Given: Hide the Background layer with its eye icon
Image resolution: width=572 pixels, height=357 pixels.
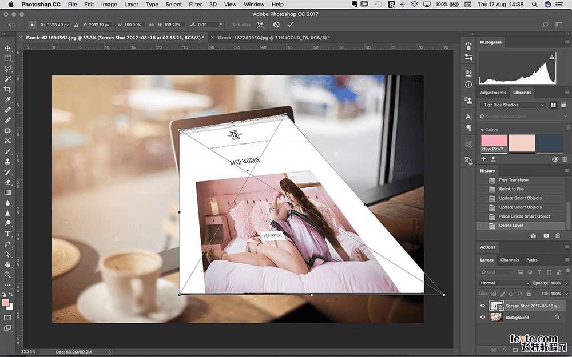Looking at the screenshot, I should (482, 317).
